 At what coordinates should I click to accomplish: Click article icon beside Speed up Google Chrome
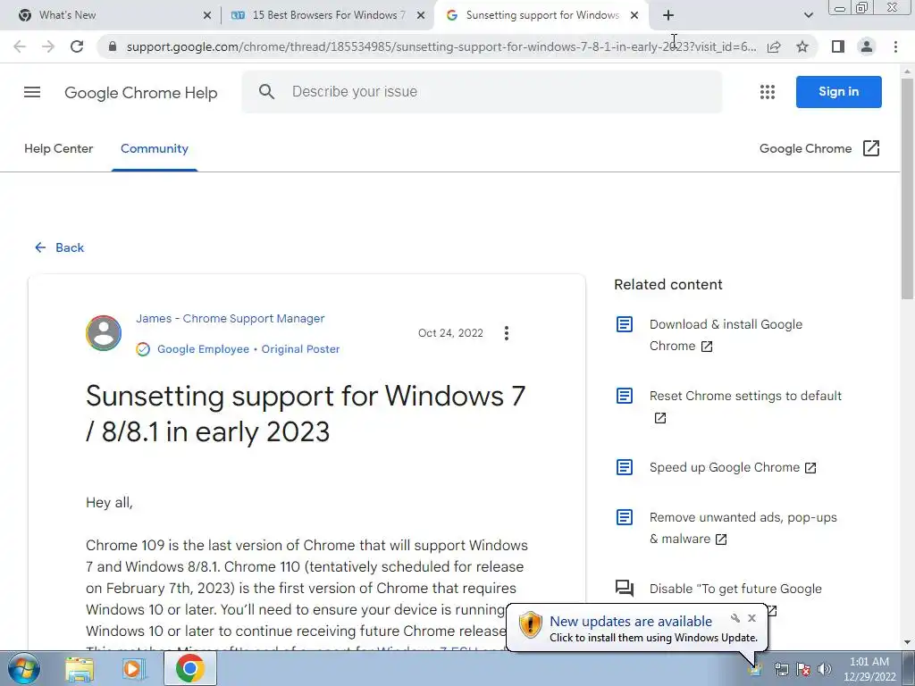625,467
